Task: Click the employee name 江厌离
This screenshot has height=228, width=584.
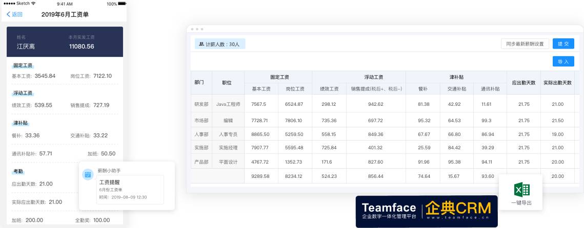Action: click(x=26, y=47)
